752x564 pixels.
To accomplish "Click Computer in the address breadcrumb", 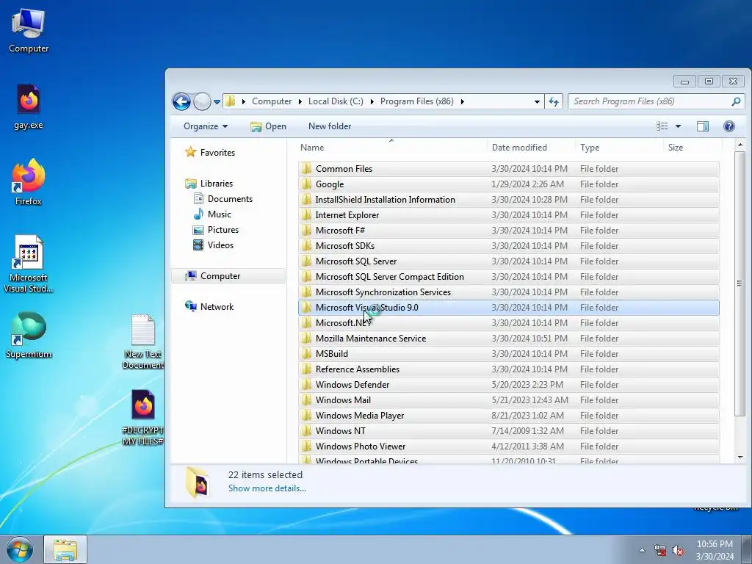I will coord(272,101).
